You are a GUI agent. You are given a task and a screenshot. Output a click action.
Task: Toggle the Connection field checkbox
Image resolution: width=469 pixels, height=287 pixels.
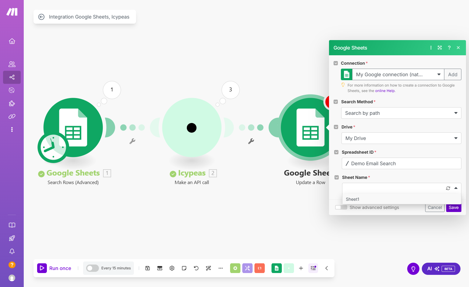pos(336,63)
